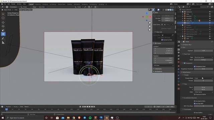The image size is (214, 120).
Task: Play the animation in timeline
Action: pos(90,107)
